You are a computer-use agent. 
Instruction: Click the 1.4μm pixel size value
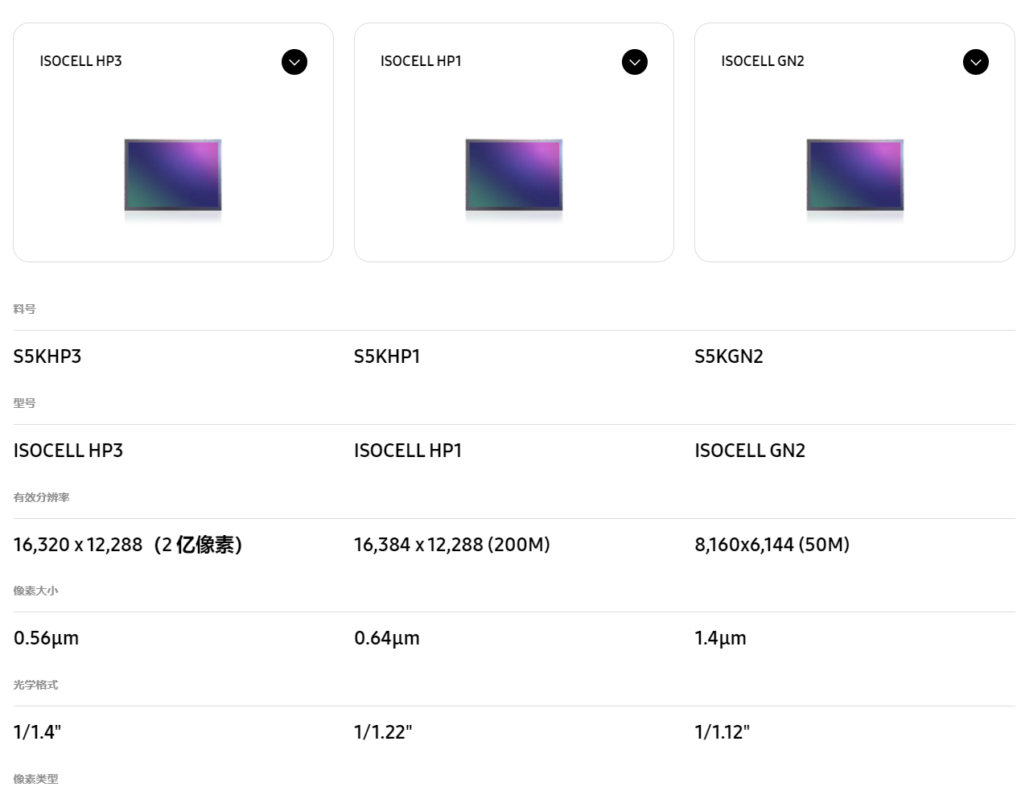pos(721,639)
